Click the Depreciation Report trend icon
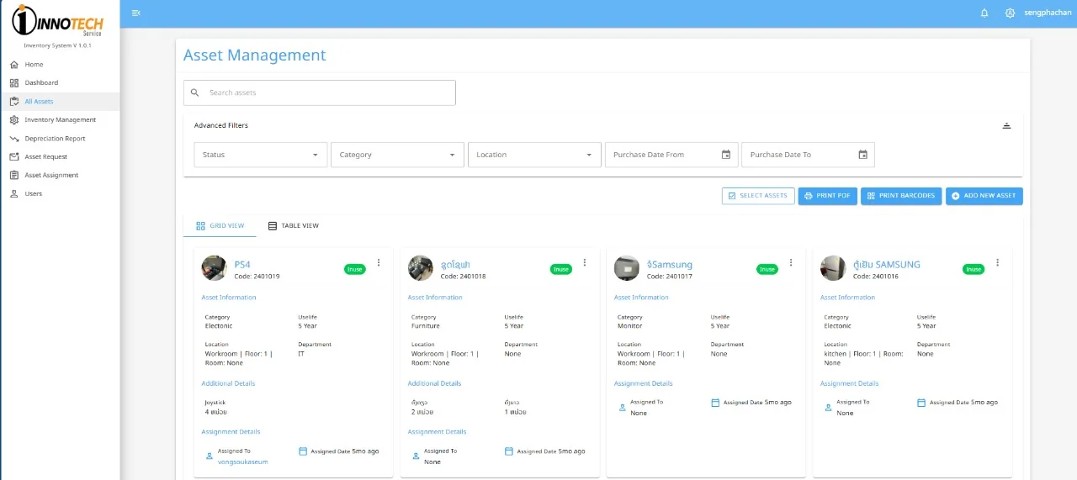Screen dimensions: 1077x480 pos(14,138)
